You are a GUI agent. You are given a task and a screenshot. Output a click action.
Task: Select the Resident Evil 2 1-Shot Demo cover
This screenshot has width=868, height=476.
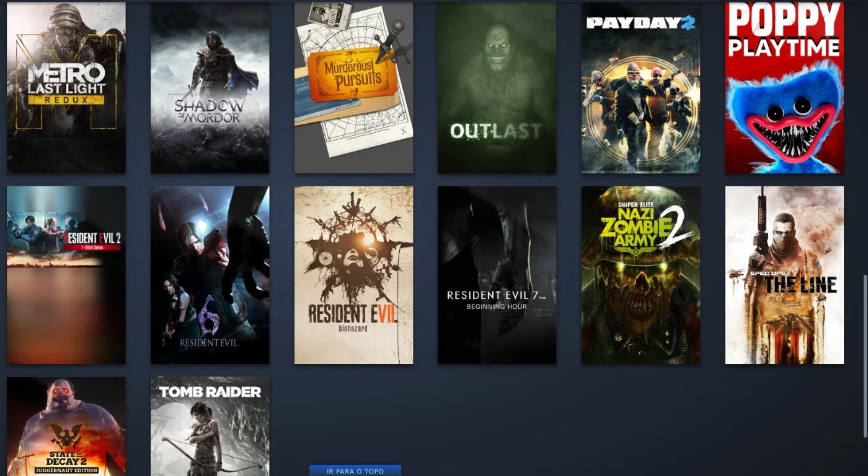pyautogui.click(x=66, y=275)
